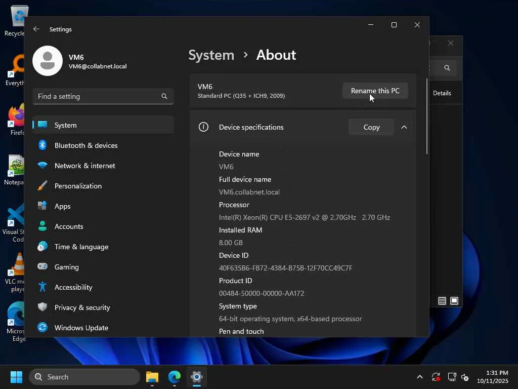The image size is (518, 389).
Task: Go back using the Settings back arrow
Action: pos(36,29)
